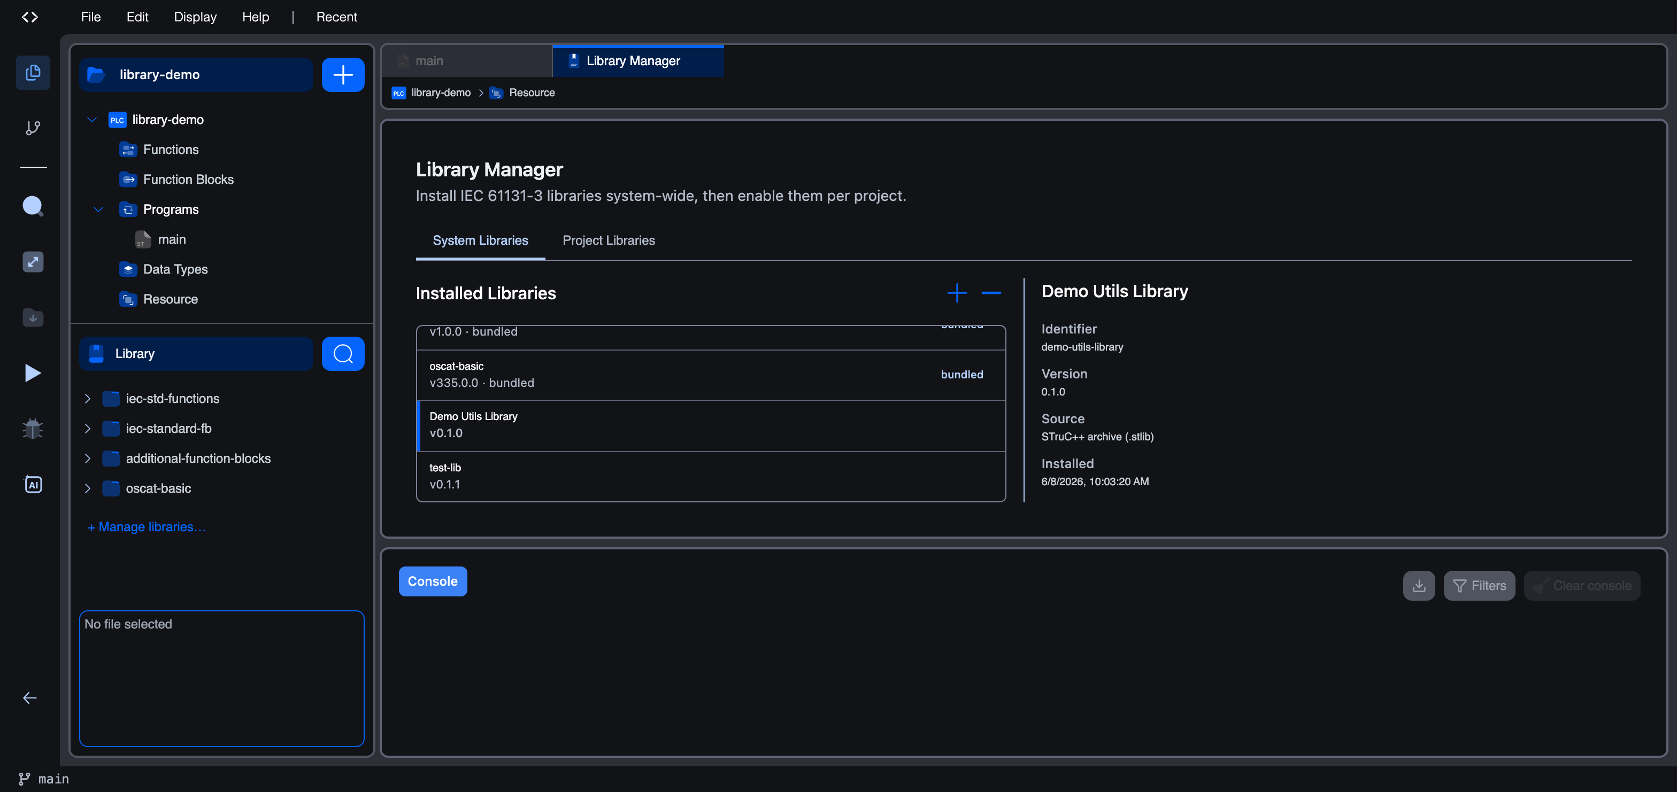Click the Console button
The height and width of the screenshot is (792, 1677).
pyautogui.click(x=433, y=581)
